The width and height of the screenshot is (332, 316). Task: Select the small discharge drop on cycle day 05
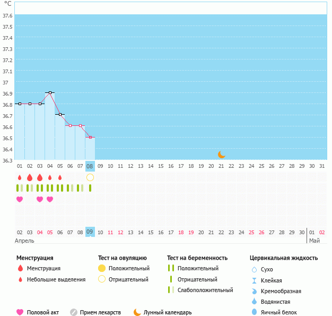[x=60, y=177]
